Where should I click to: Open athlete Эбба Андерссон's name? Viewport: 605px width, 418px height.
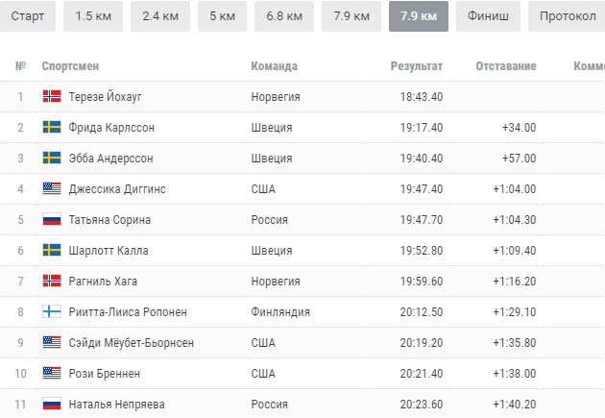pyautogui.click(x=110, y=159)
